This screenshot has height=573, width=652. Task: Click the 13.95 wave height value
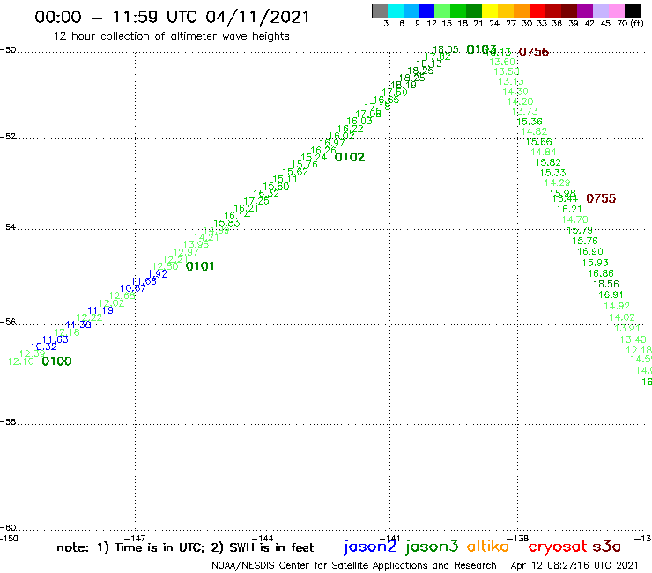click(196, 244)
